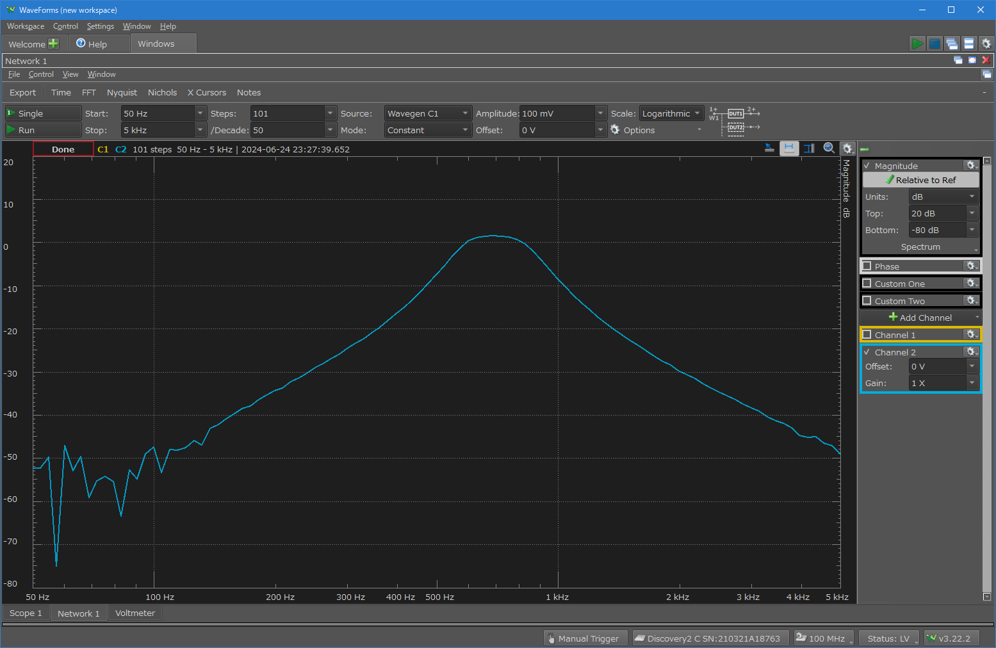Screen dimensions: 996x648
Task: Open Phase settings gear
Action: (971, 266)
